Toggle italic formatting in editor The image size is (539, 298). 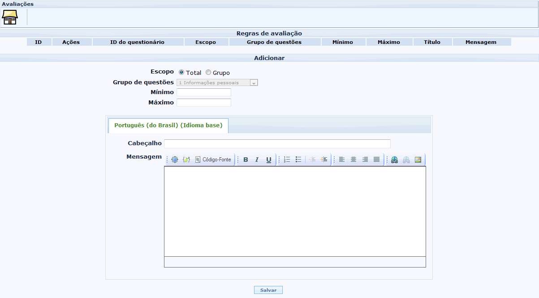[257, 160]
